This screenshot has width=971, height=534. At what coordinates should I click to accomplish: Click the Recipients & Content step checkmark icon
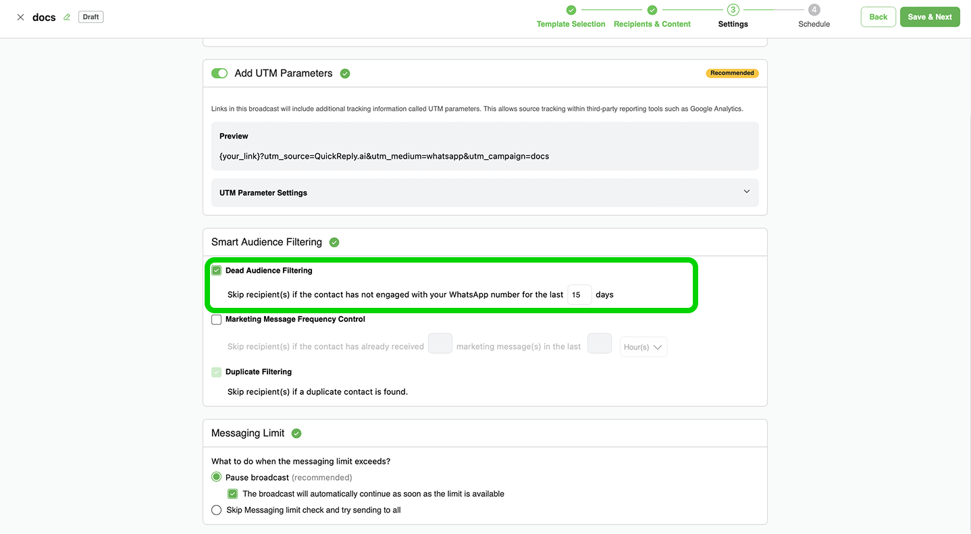pos(652,10)
